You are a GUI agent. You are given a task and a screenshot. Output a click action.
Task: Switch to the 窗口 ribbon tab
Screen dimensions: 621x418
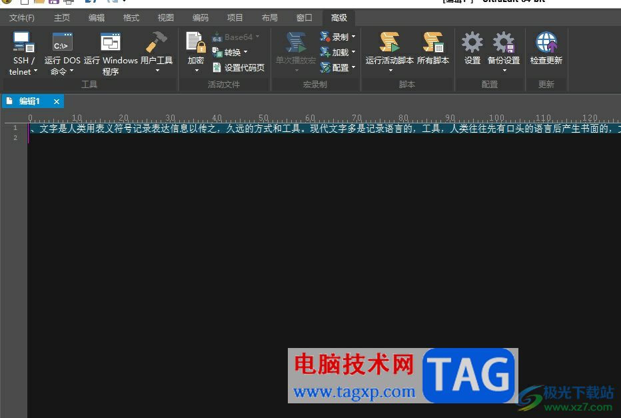tap(304, 18)
